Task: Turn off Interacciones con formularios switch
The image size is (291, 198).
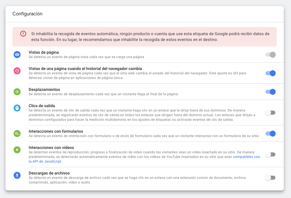Action: pos(270,134)
